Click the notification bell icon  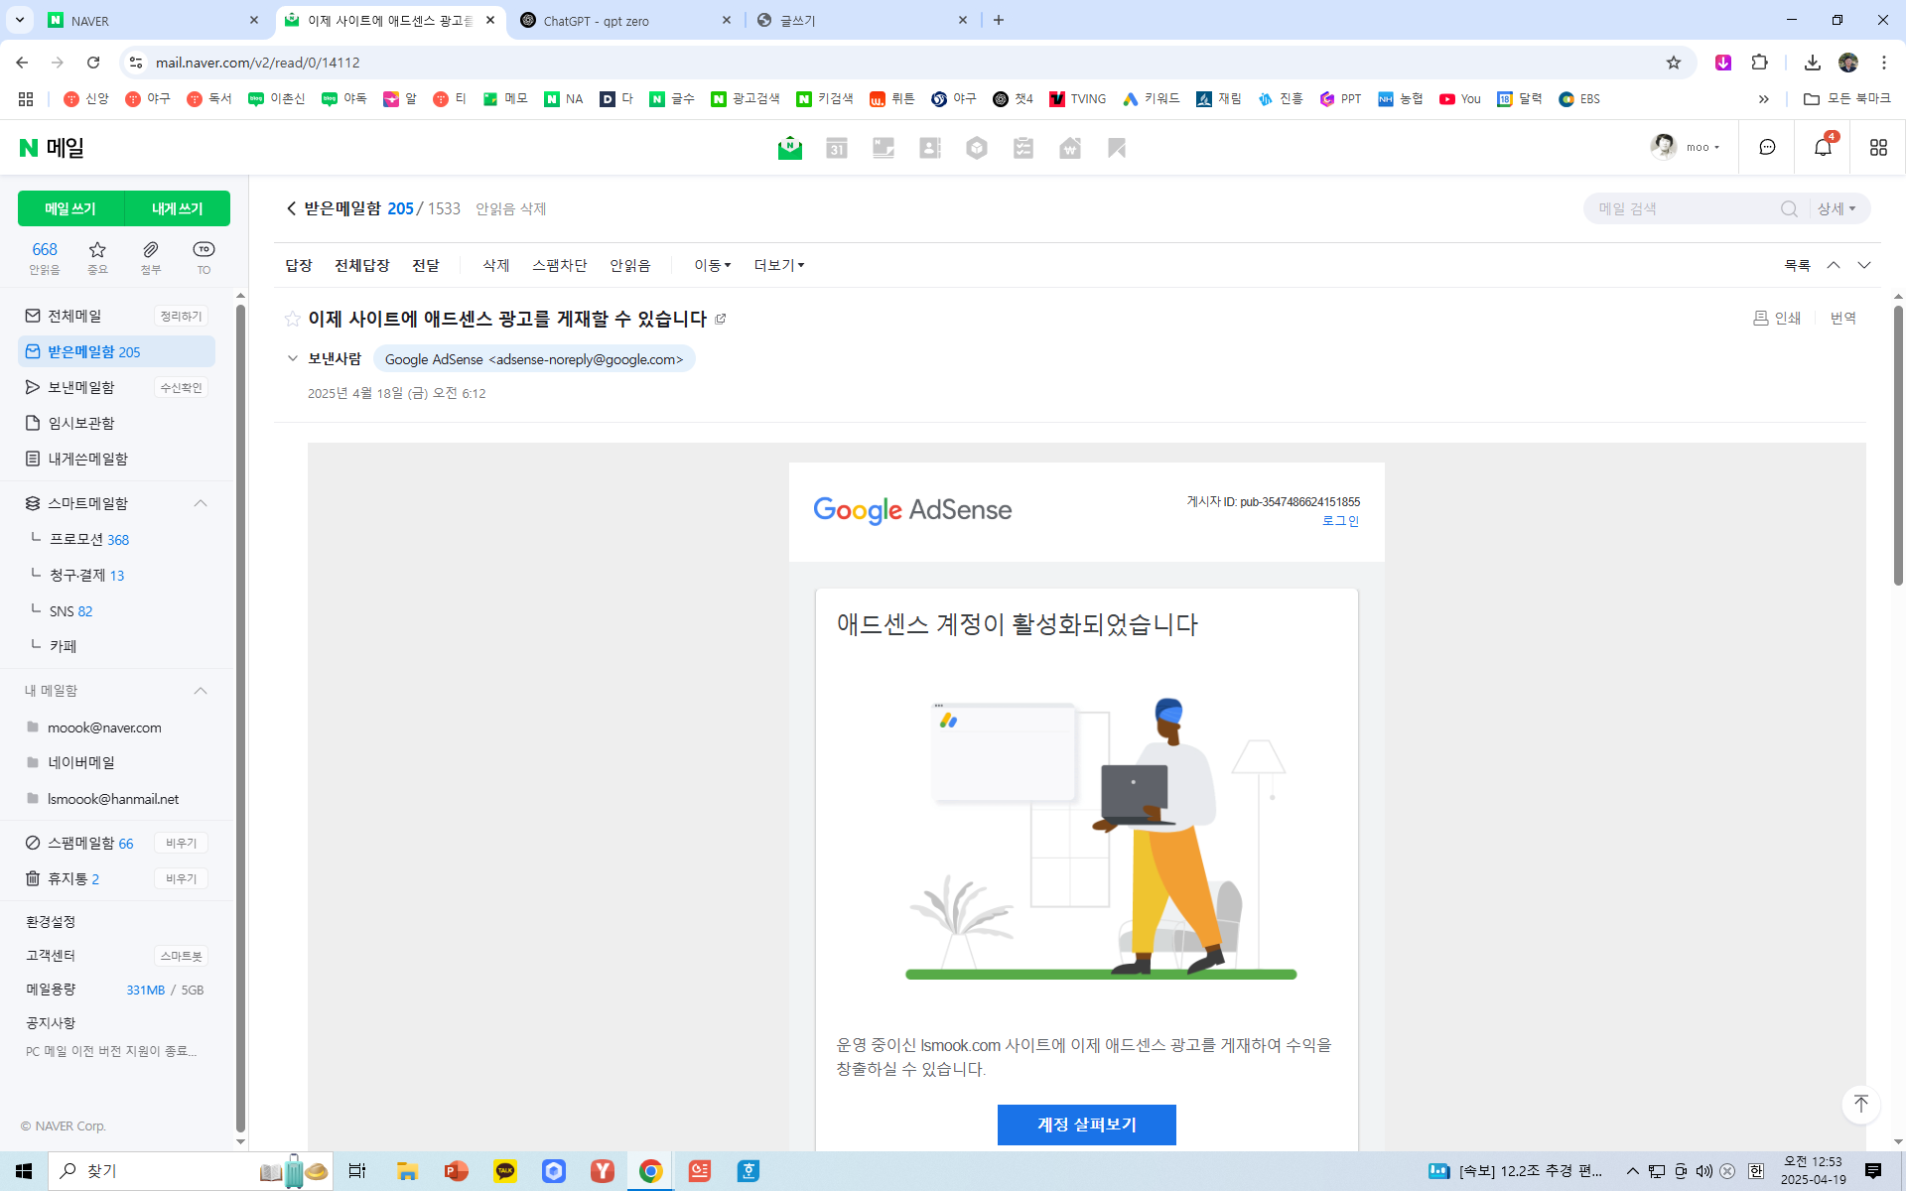click(1823, 148)
